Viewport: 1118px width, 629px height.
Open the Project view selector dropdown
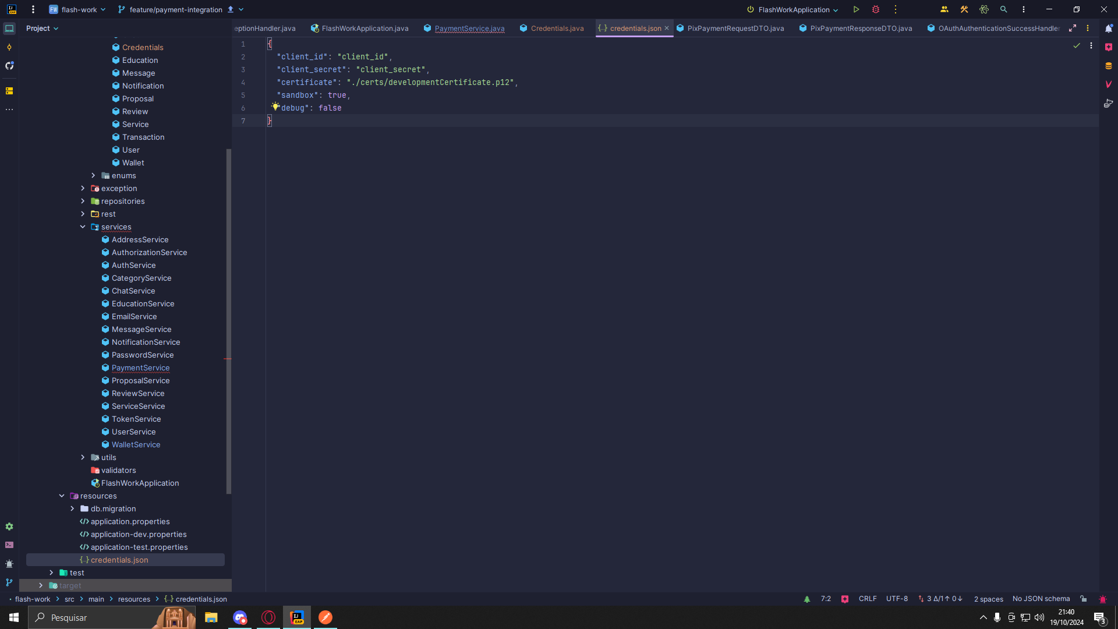(43, 28)
